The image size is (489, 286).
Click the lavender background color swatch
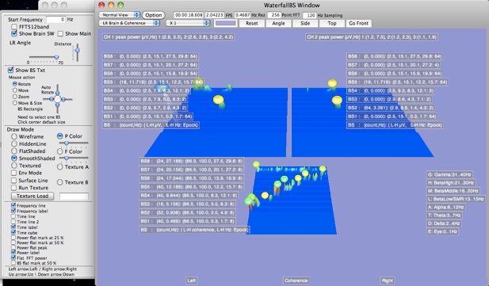225,24
